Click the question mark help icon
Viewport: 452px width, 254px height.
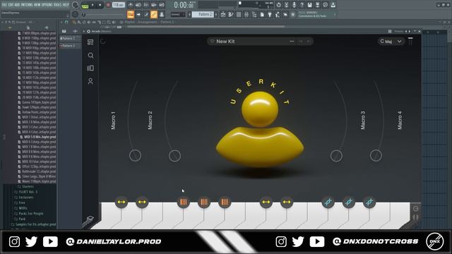302,5
